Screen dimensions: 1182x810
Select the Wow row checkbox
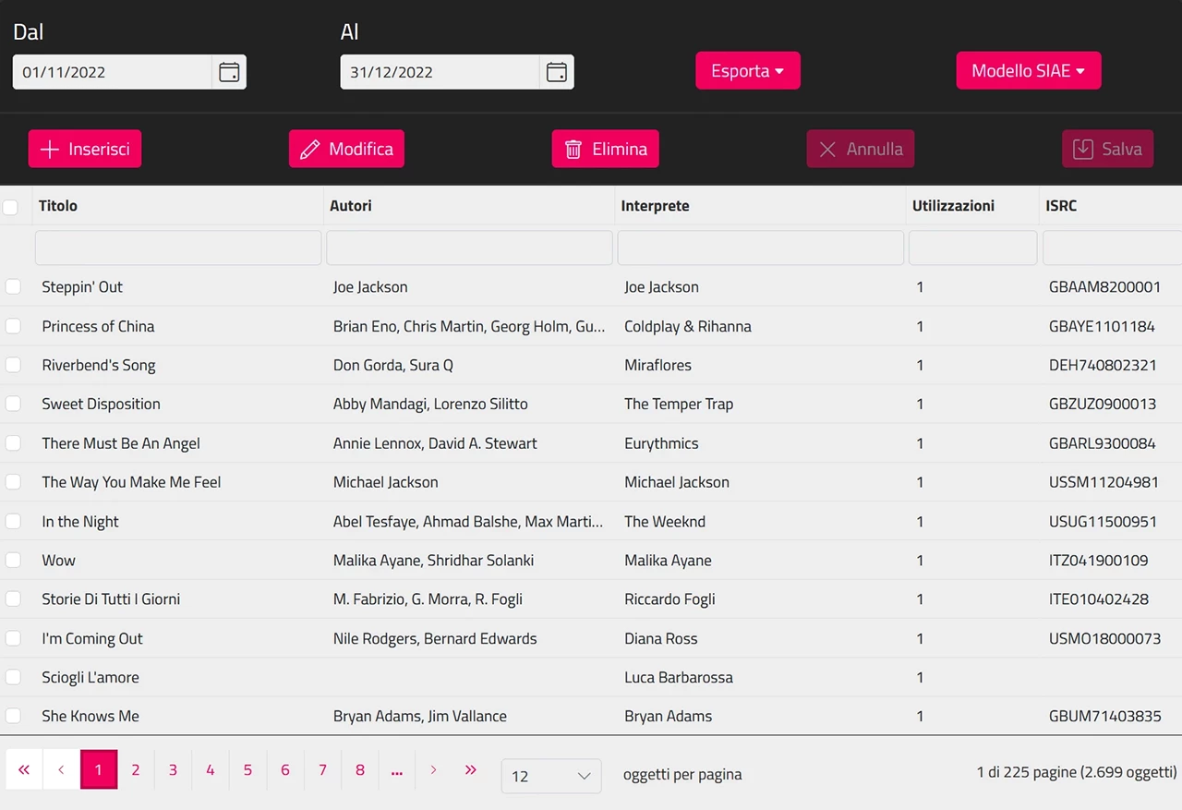[13, 560]
